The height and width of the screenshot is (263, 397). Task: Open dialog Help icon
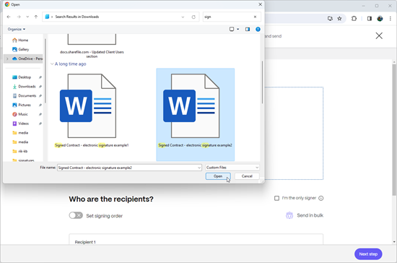click(x=258, y=29)
